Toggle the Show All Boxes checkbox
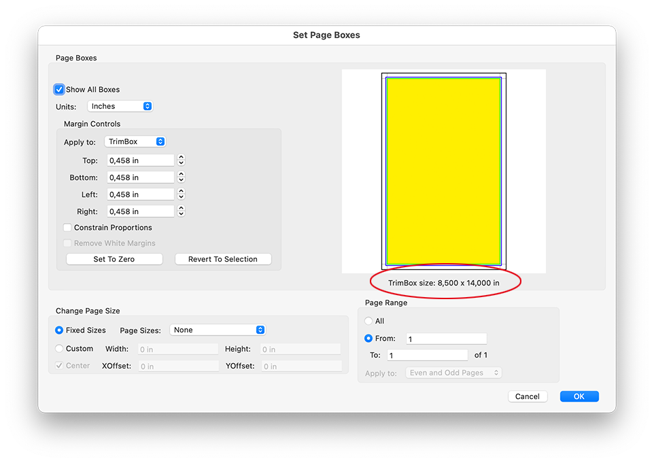This screenshot has height=463, width=654. pyautogui.click(x=59, y=89)
